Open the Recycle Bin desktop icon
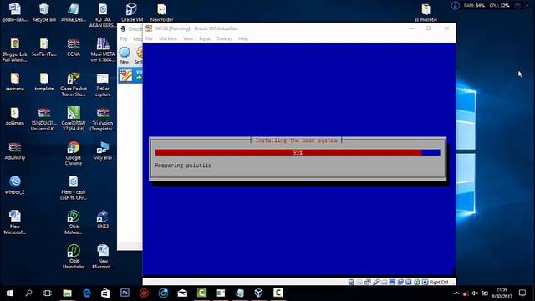This screenshot has height=301, width=535. pyautogui.click(x=44, y=13)
